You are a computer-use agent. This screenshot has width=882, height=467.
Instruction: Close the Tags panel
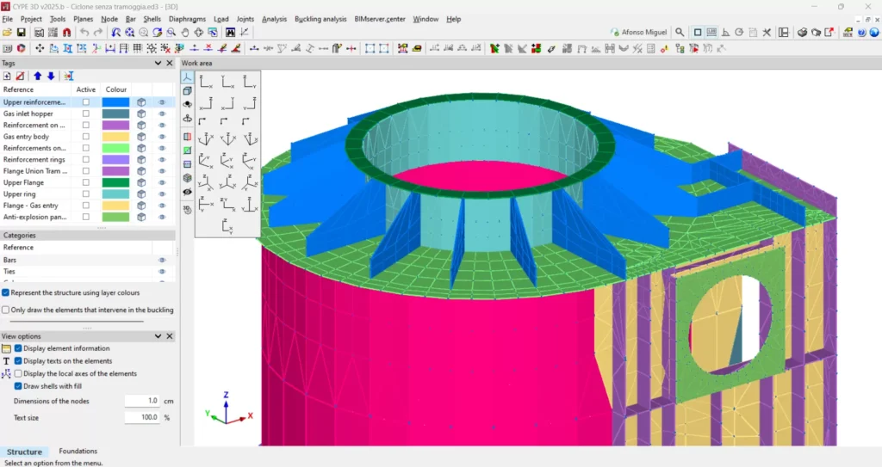point(170,64)
